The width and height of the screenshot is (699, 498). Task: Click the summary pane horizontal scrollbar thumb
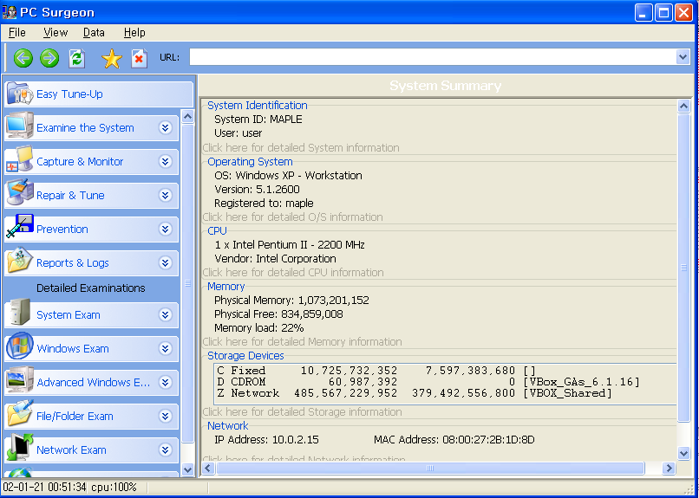[430, 469]
